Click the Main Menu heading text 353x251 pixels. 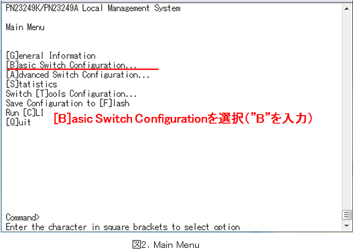[x=25, y=27]
